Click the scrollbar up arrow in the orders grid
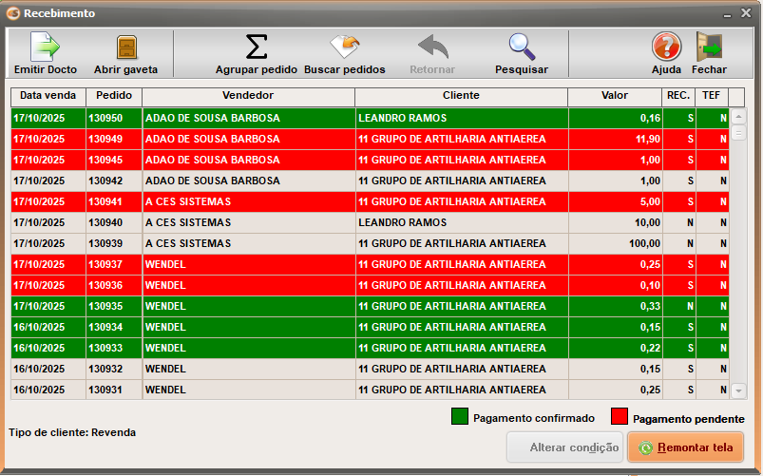This screenshot has height=476, width=763. point(738,117)
